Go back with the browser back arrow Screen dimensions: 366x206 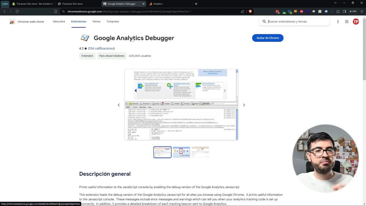4,11
